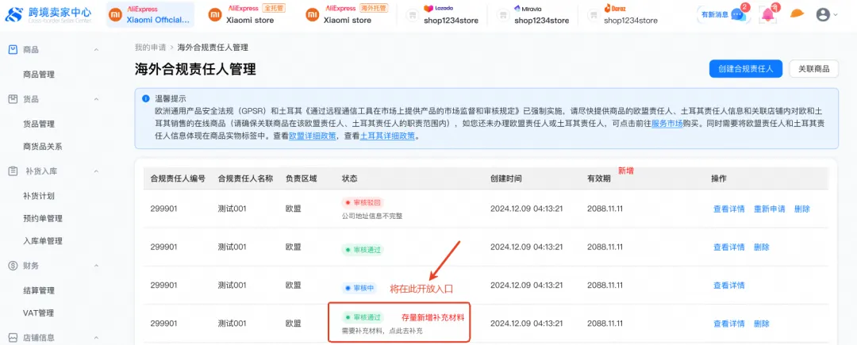Viewport: 857px width, 345px height.
Task: Click the Lazada shop storefront icon
Action: pos(412,15)
